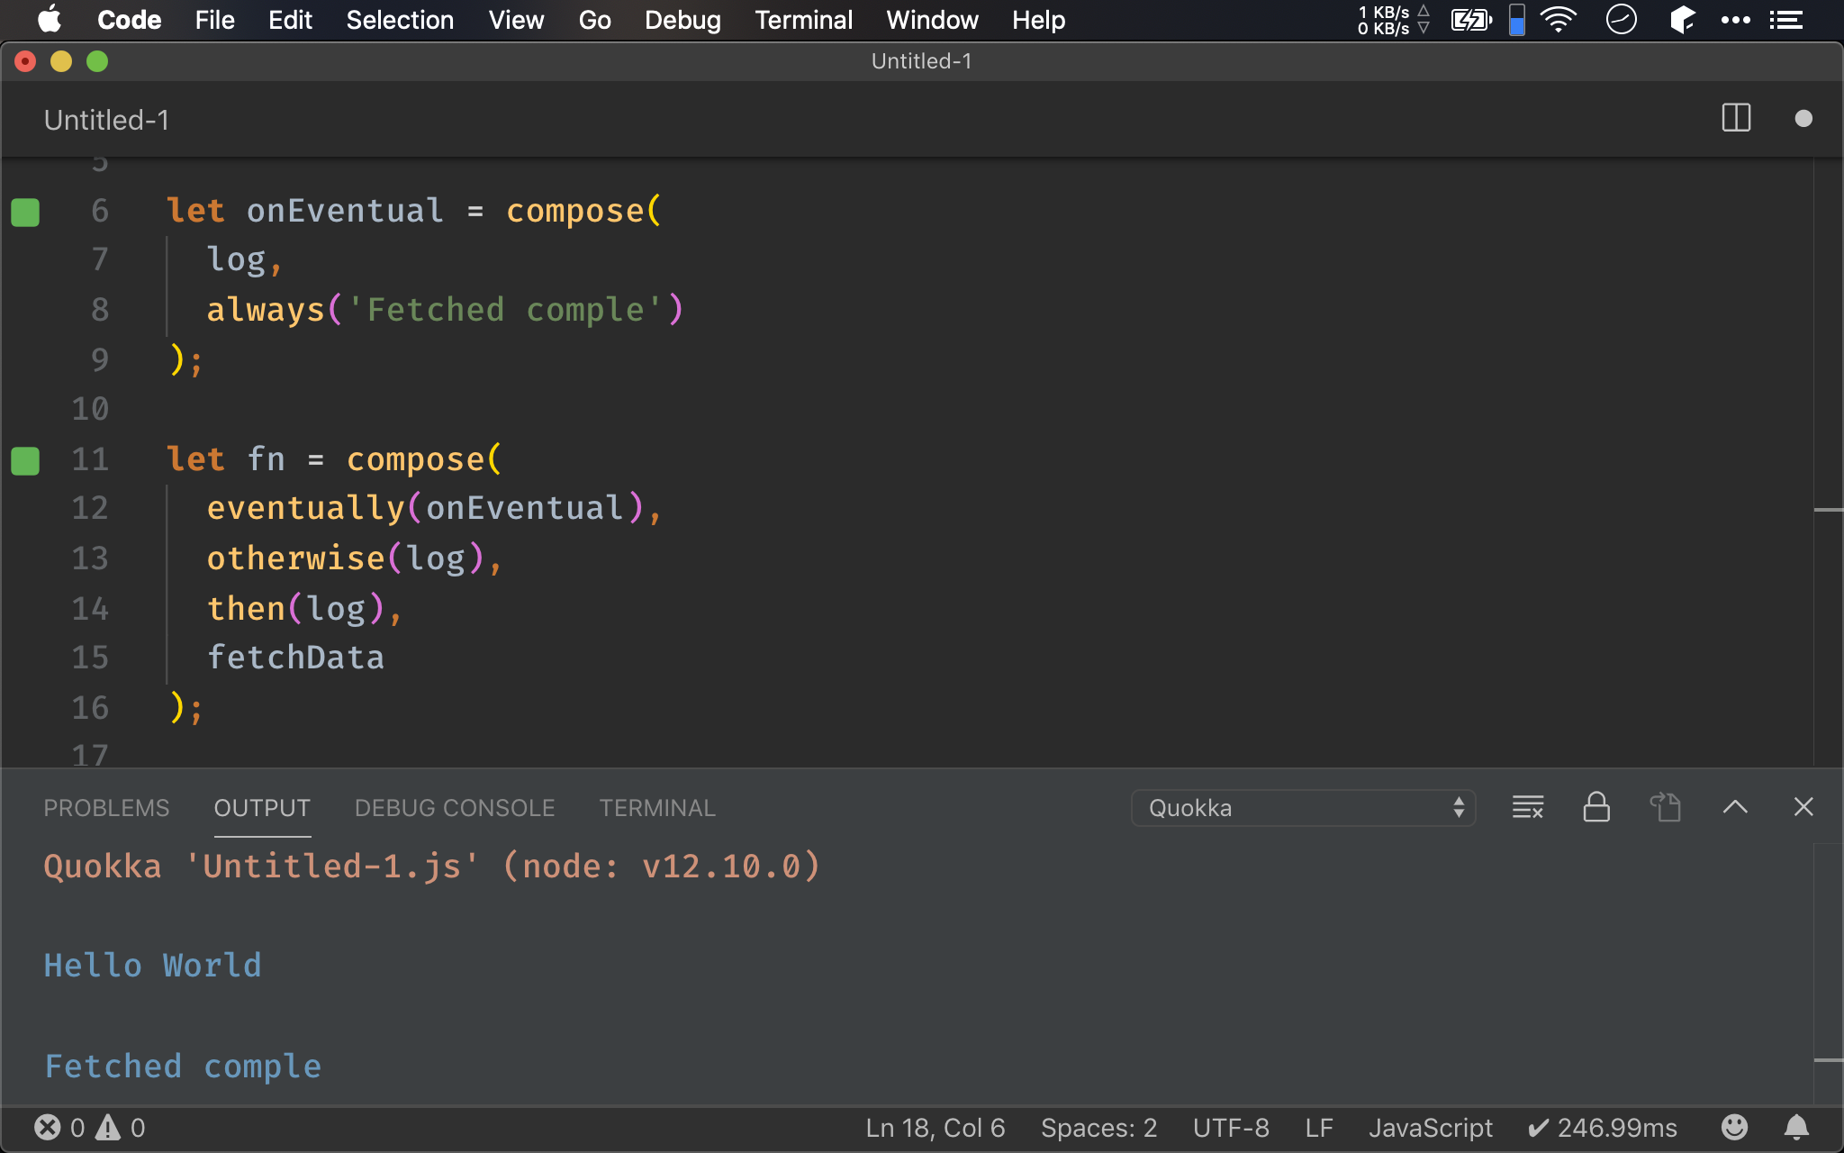Open the notifications bell icon
The height and width of the screenshot is (1153, 1844).
(1796, 1128)
